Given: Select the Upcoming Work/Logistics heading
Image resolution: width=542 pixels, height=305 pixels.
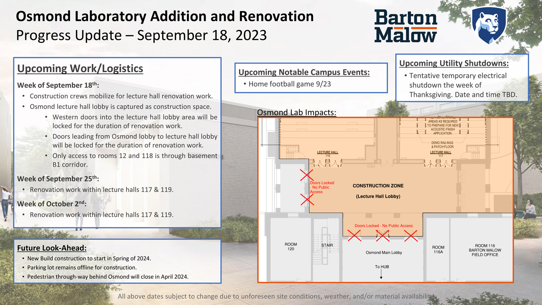Looking at the screenshot, I should point(80,69).
